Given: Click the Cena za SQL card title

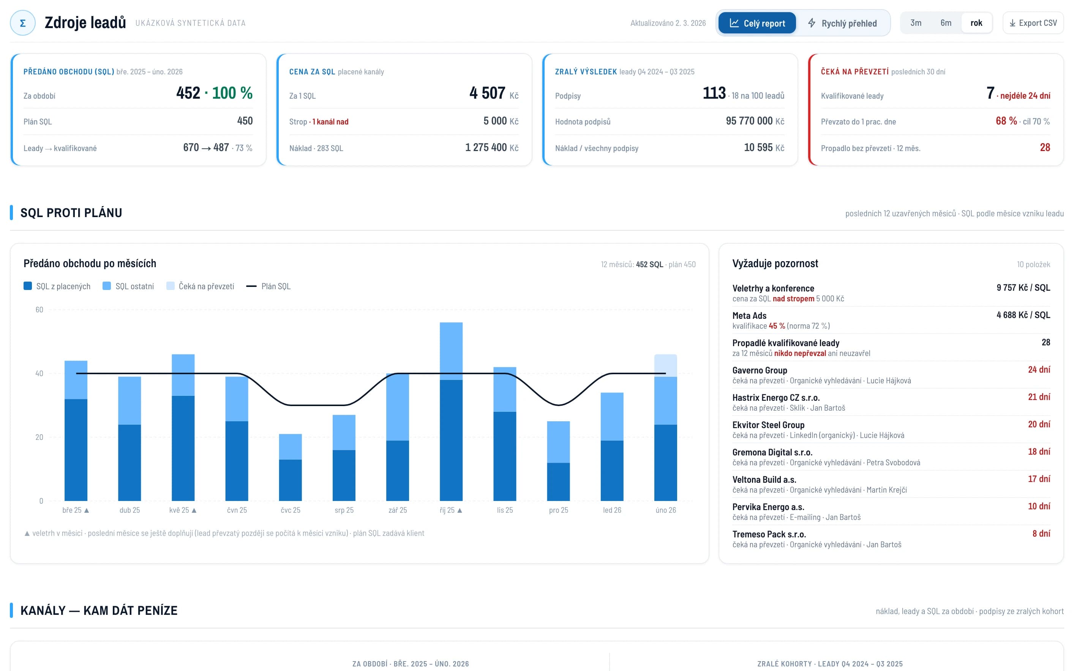Looking at the screenshot, I should (x=312, y=71).
